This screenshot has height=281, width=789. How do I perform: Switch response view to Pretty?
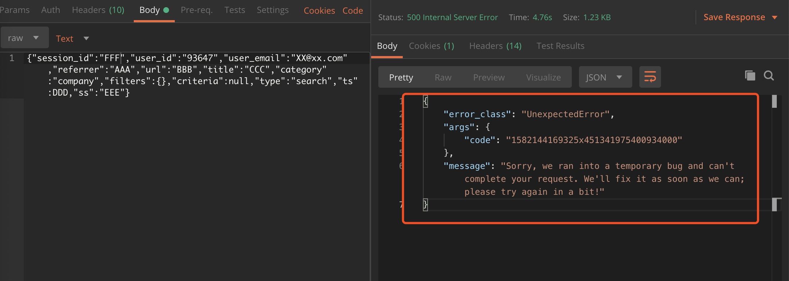(x=401, y=77)
